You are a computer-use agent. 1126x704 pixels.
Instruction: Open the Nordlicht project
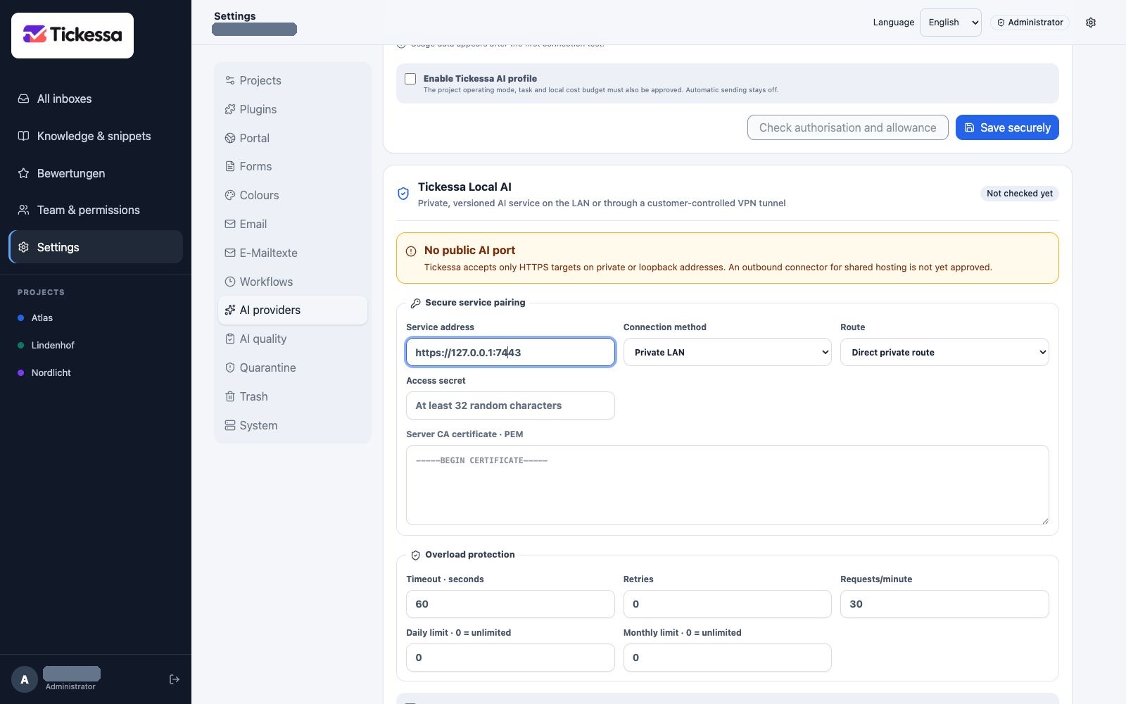pyautogui.click(x=96, y=372)
